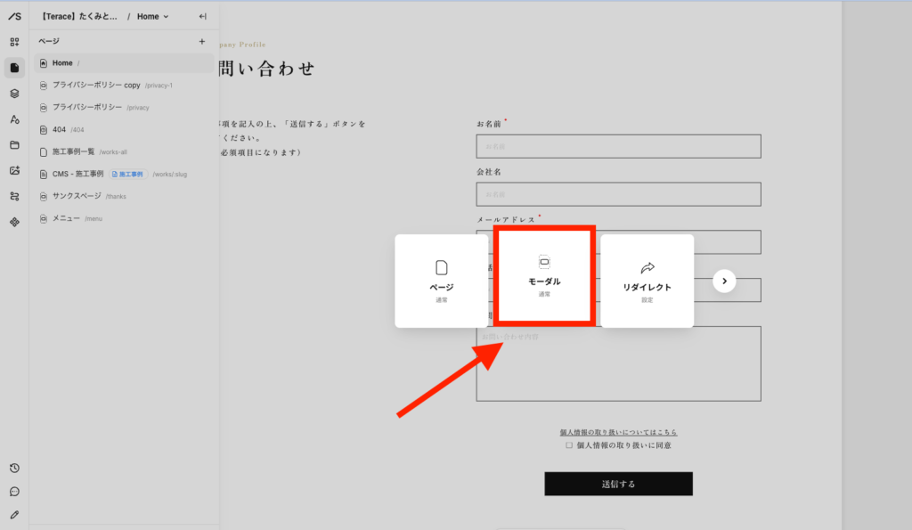The height and width of the screenshot is (530, 912).
Task: Open the image media library icon
Action: (14, 171)
